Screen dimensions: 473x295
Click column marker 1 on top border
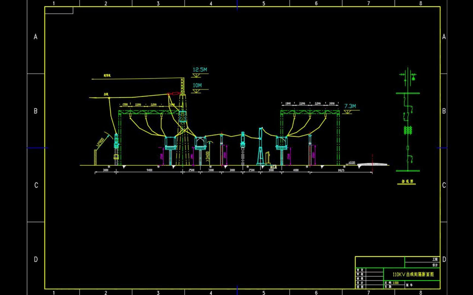(54, 4)
